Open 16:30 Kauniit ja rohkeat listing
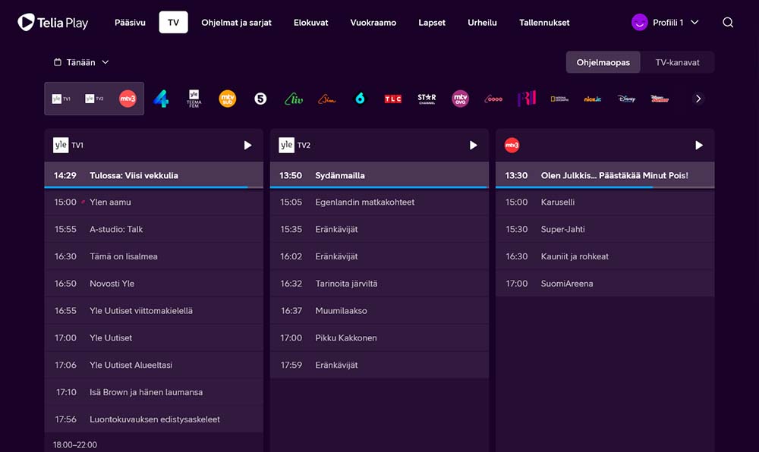 point(605,256)
